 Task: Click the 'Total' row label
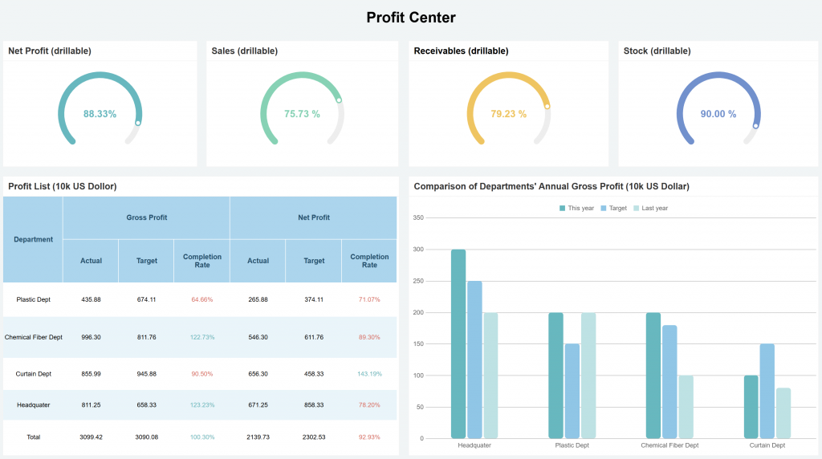(33, 437)
